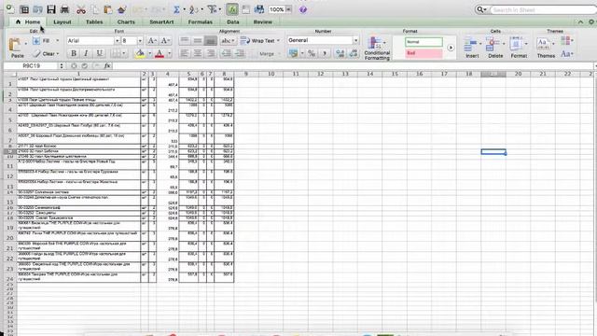Apply percent style to the cell
This screenshot has width=597, height=336.
[312, 53]
